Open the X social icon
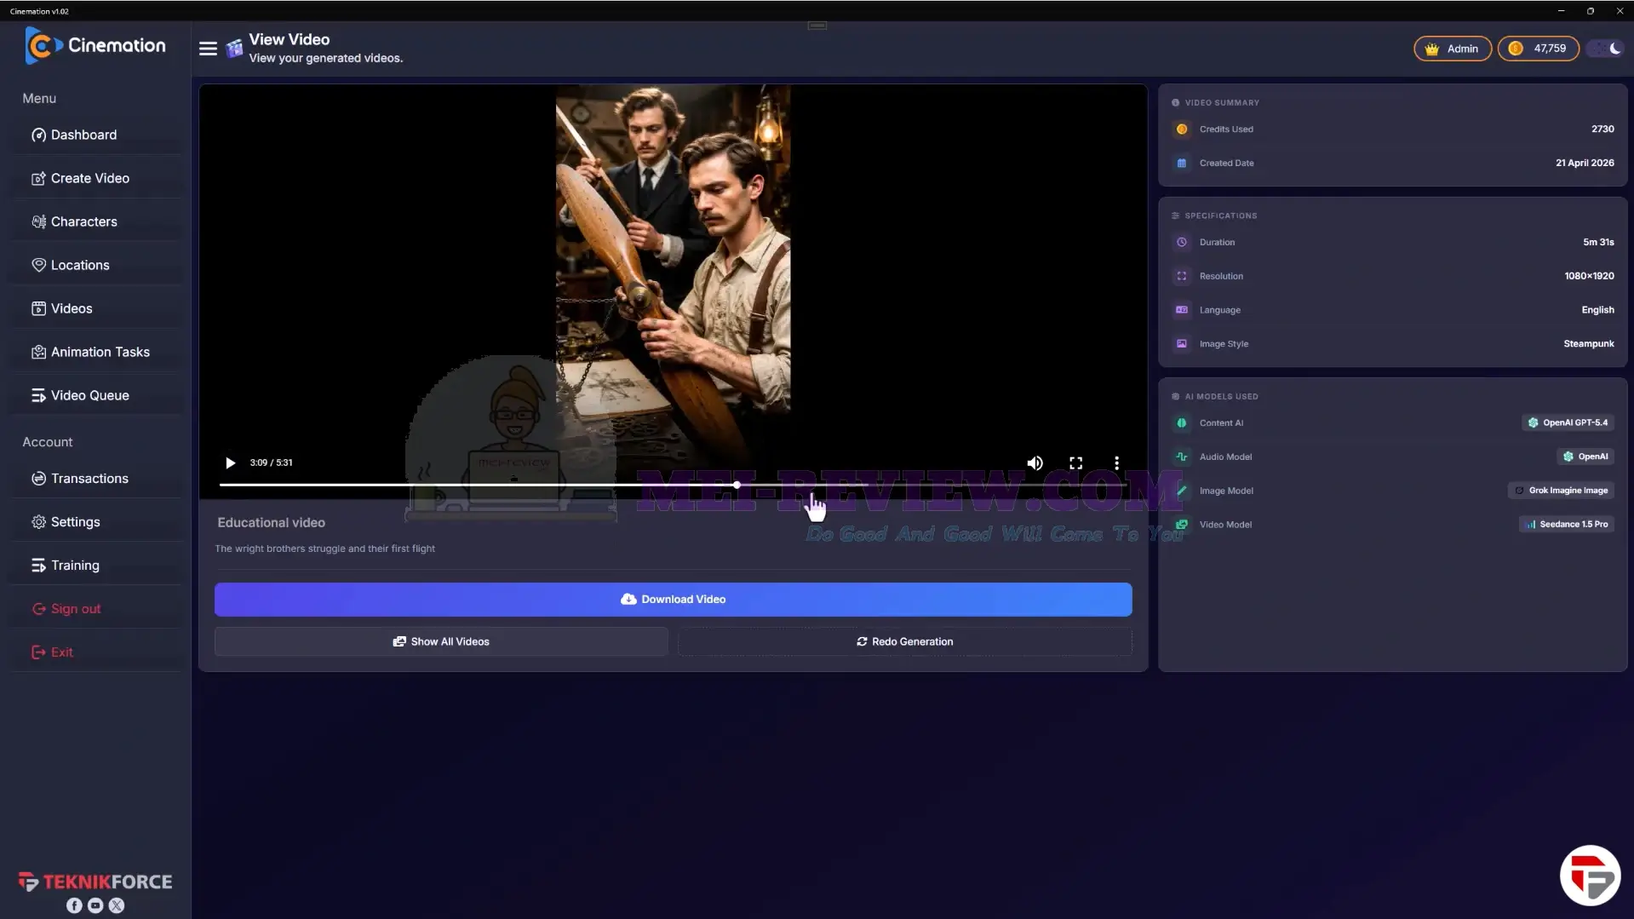The width and height of the screenshot is (1634, 919). (117, 905)
